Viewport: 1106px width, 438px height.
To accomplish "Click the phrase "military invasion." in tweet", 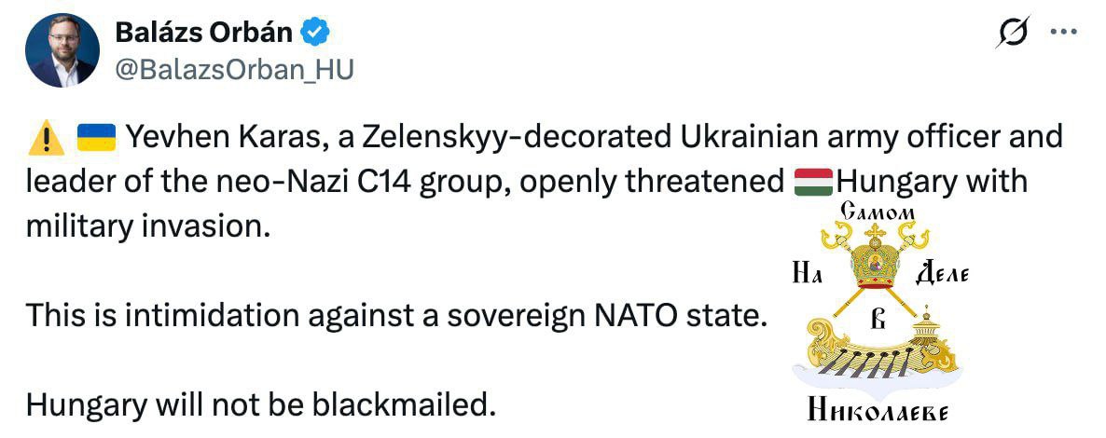I will coord(147,226).
